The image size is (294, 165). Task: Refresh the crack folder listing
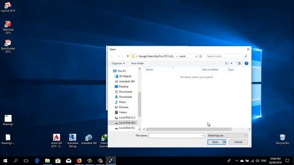(200, 56)
